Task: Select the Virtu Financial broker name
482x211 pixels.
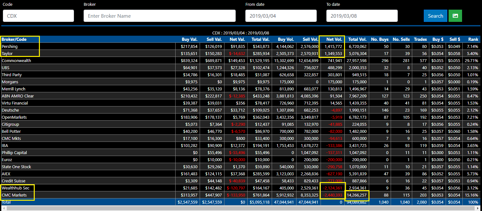Action: [15, 103]
